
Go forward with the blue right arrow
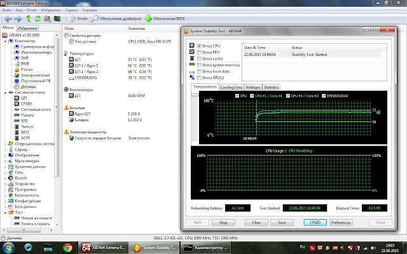tap(18, 18)
